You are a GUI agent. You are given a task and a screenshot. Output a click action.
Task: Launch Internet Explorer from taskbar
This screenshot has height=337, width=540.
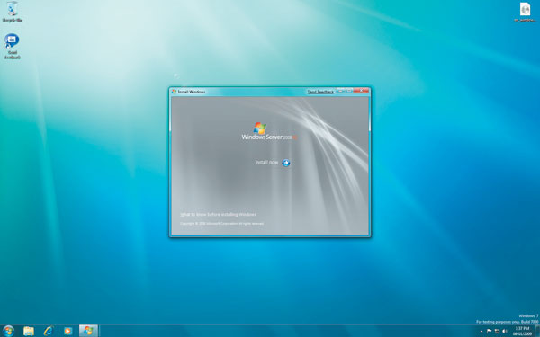pyautogui.click(x=49, y=331)
